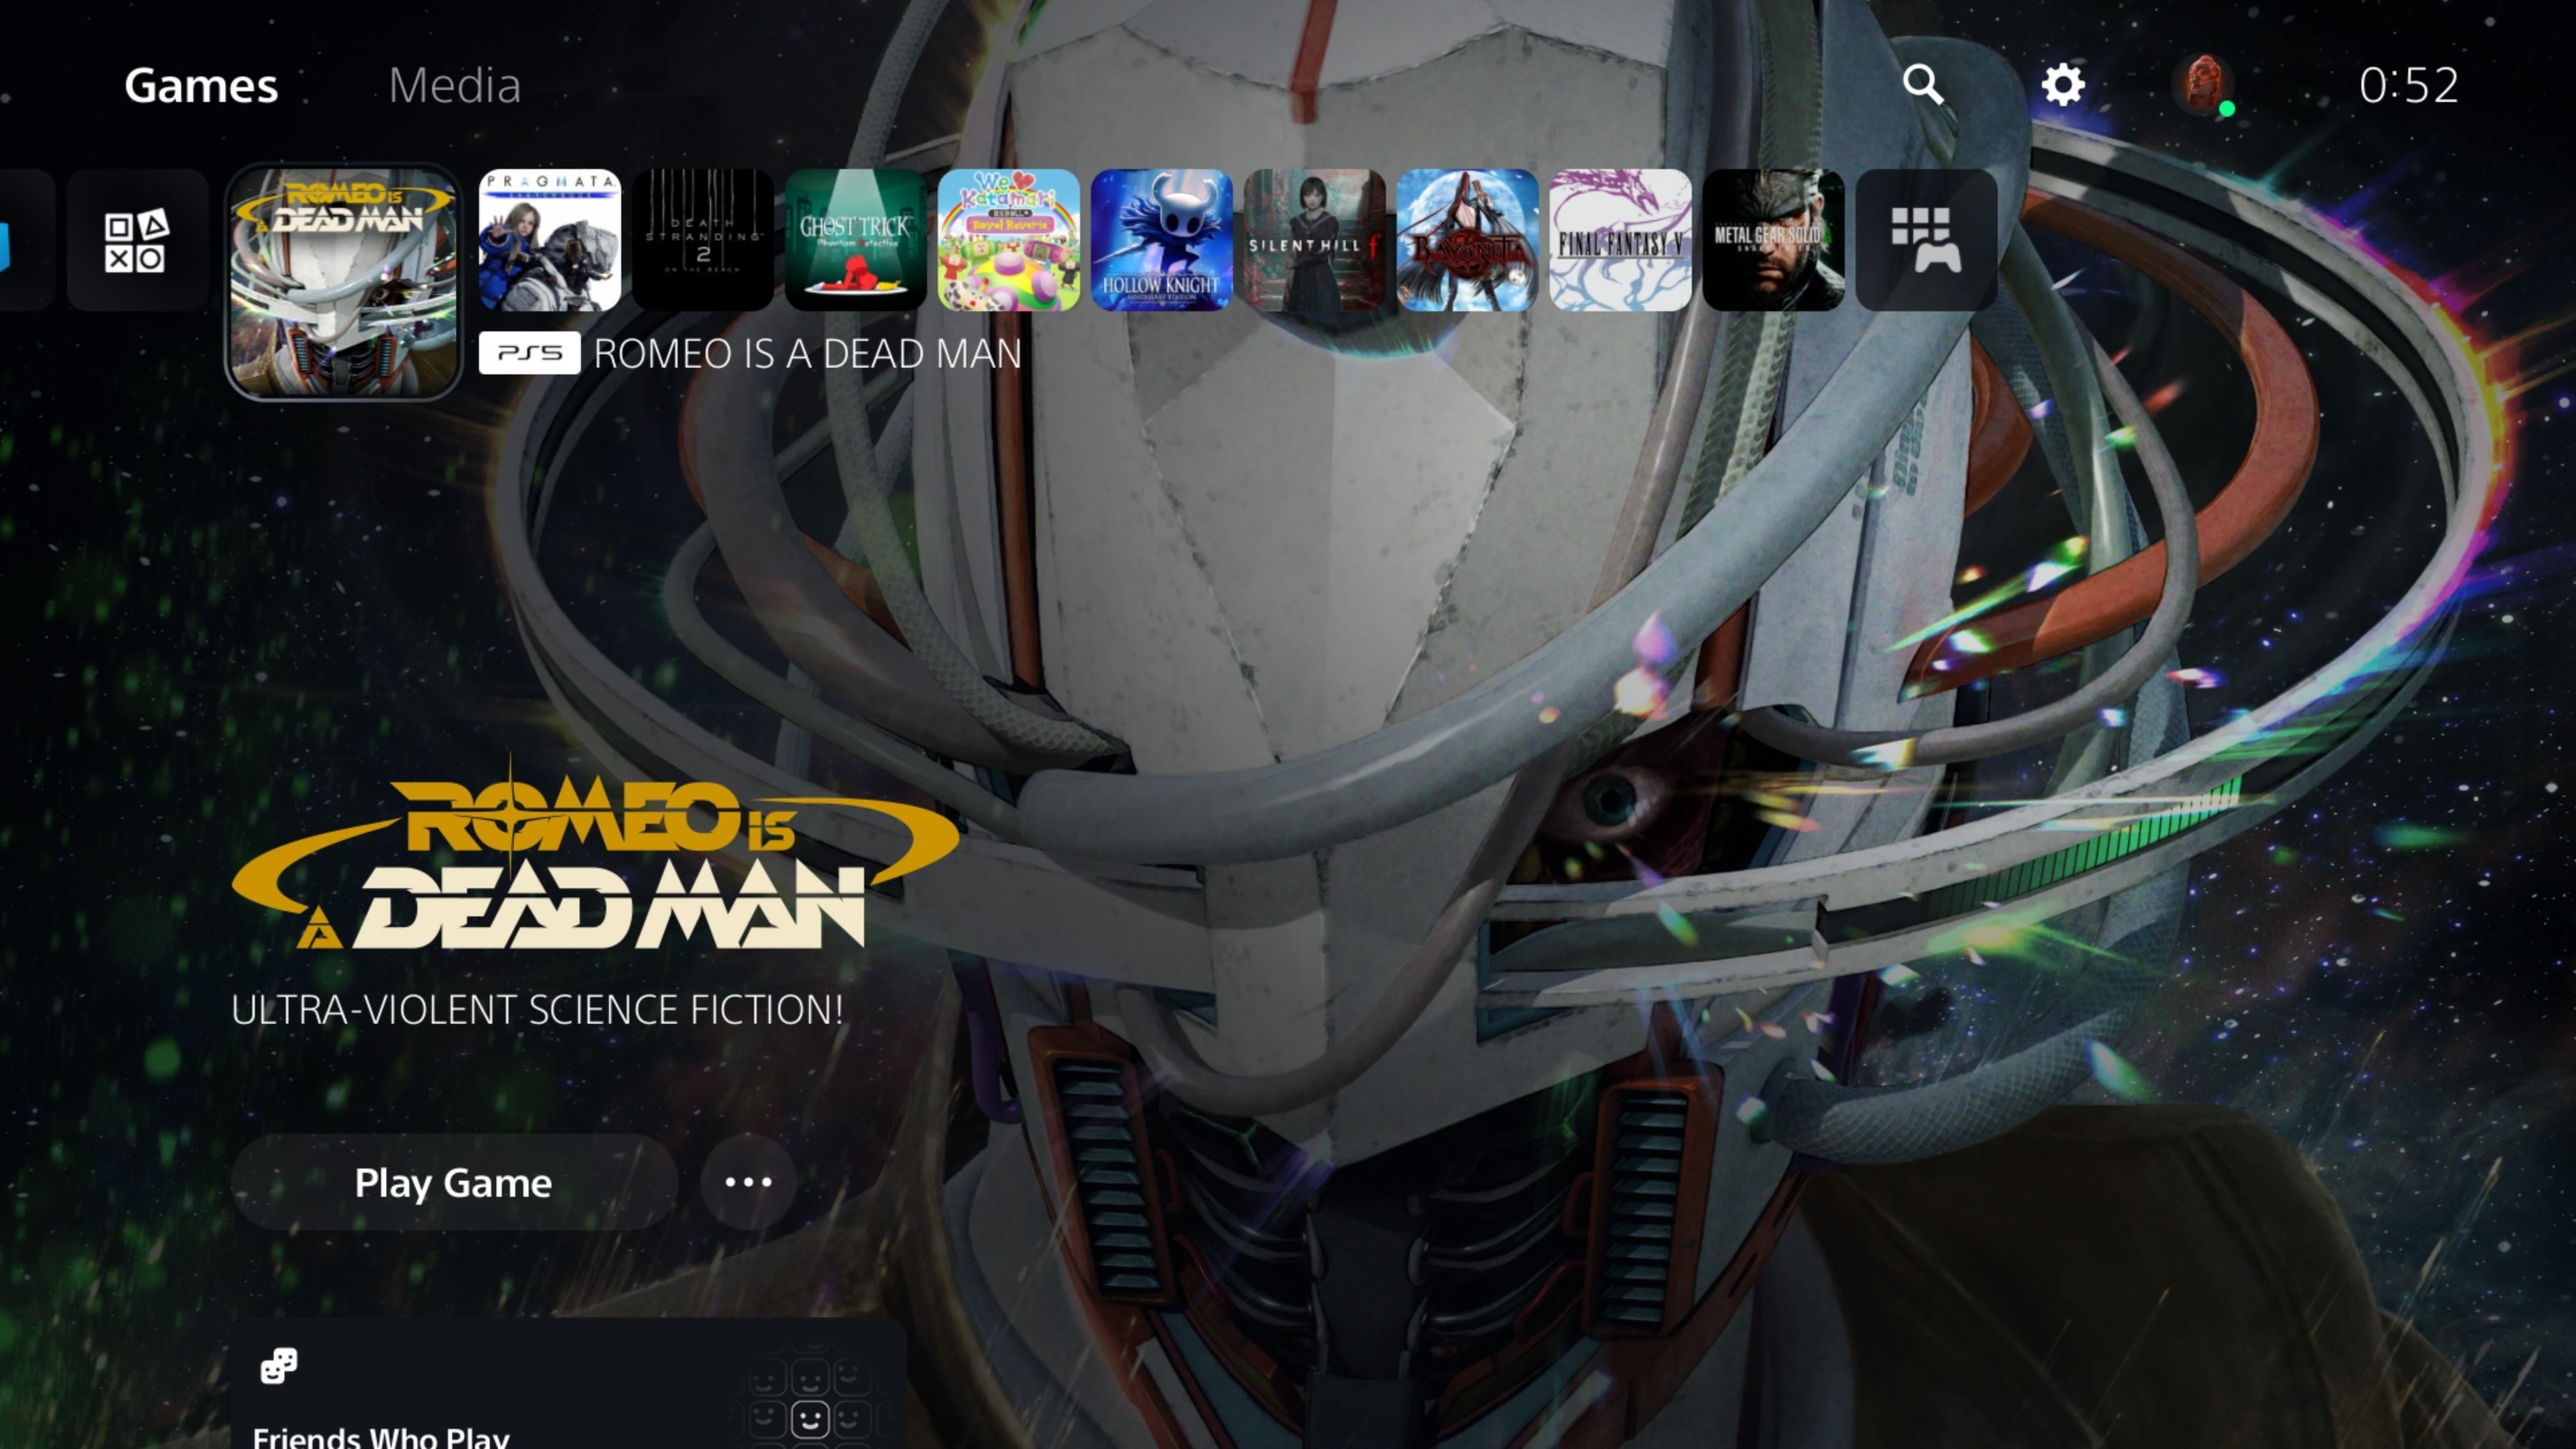The height and width of the screenshot is (1449, 2576).
Task: Select the Metal Gear Solid tile
Action: pyautogui.click(x=1773, y=240)
